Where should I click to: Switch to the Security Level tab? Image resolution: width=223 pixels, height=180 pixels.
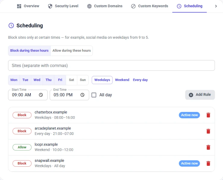coord(63,6)
